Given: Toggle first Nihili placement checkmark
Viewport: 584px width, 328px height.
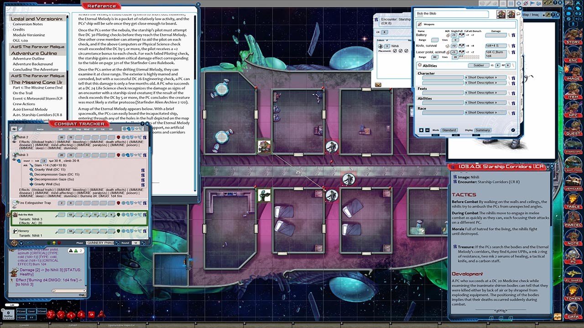Looking at the screenshot, I should [395, 51].
